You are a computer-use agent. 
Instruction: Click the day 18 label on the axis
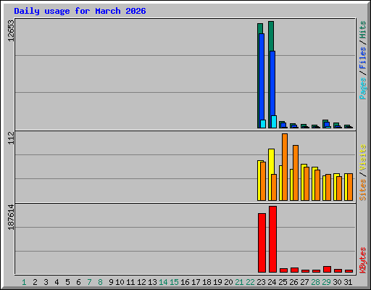coord(207,282)
